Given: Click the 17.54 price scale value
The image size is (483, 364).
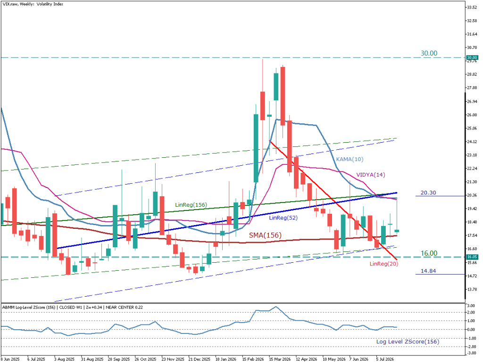Looking at the screenshot, I should coord(472,235).
